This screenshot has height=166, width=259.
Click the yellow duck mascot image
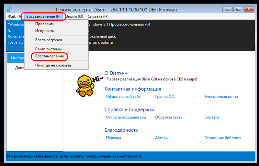(85, 86)
